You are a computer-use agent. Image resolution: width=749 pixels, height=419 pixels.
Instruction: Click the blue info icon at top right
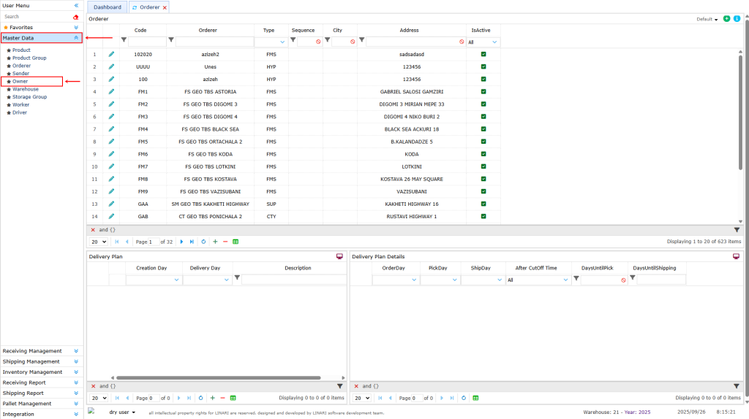pos(737,19)
